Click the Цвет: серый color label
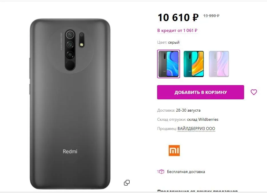This screenshot has height=193, width=267. (x=168, y=43)
